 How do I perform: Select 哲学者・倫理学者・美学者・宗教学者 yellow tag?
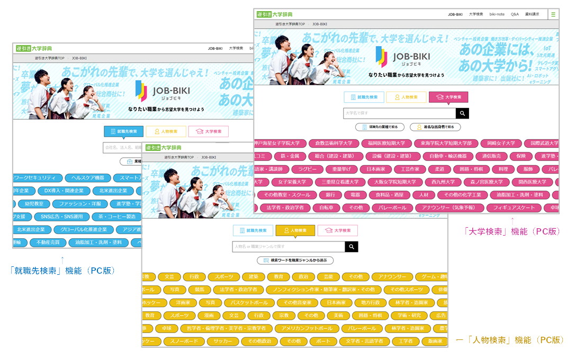pyautogui.click(x=226, y=329)
